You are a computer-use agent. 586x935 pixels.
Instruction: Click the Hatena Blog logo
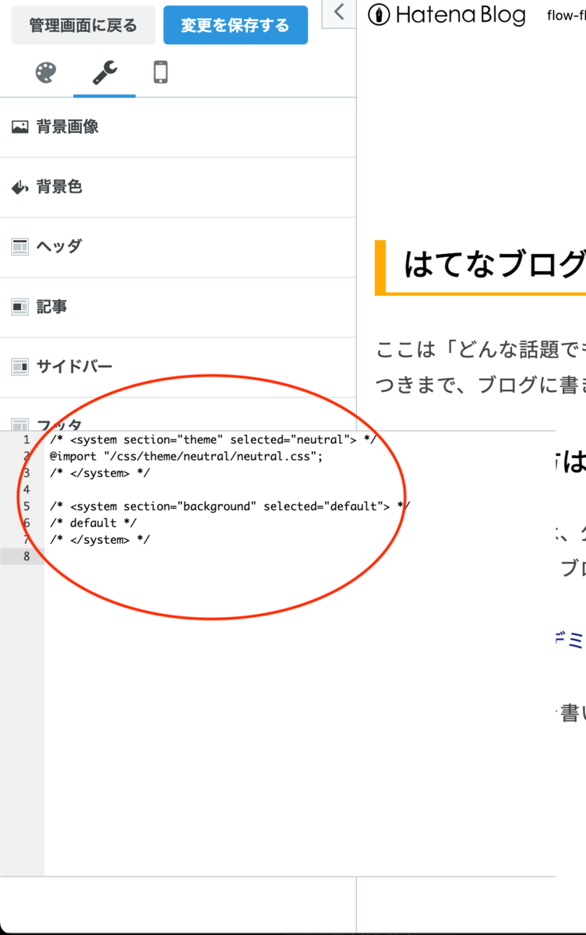click(x=447, y=15)
